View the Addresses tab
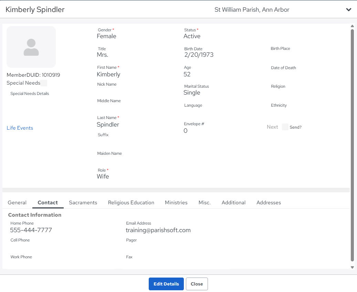This screenshot has width=357, height=292. coord(269,202)
